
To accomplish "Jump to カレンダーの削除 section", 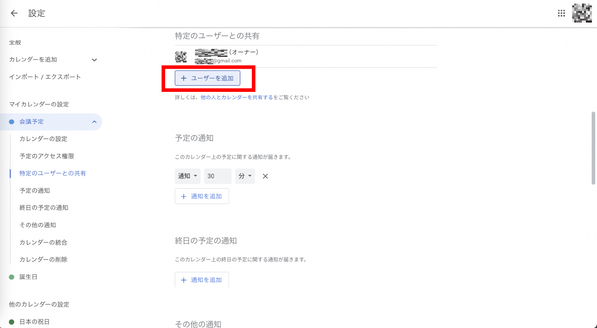I will (44, 260).
